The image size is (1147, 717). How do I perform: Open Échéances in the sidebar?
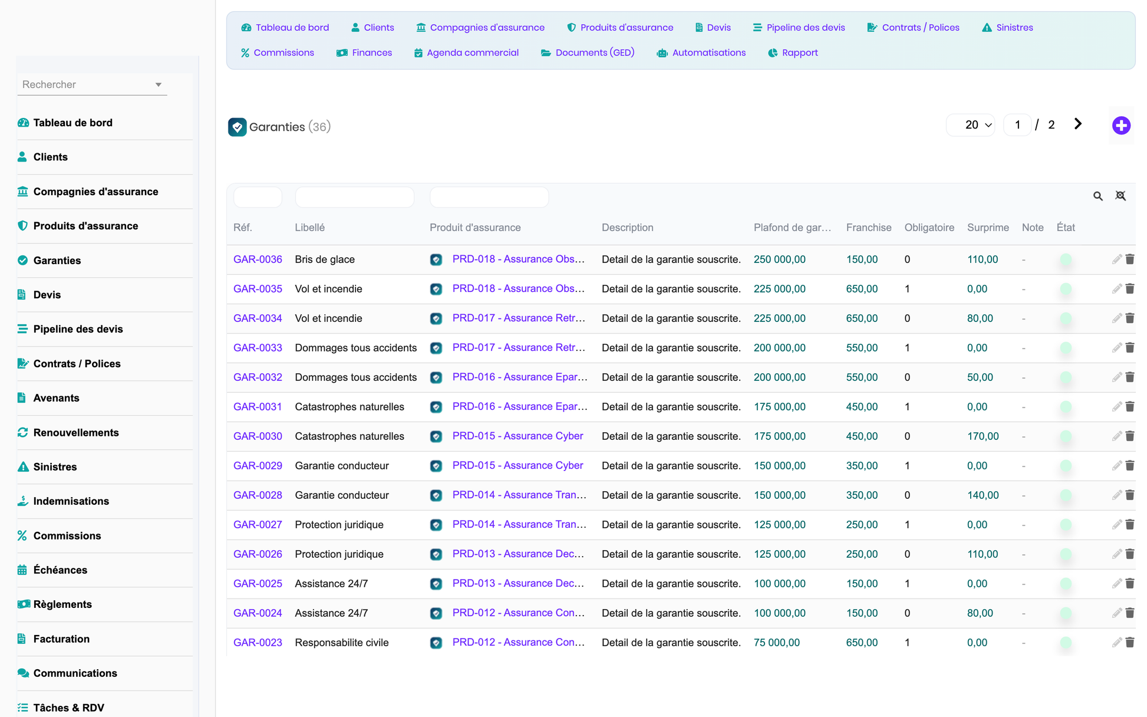point(60,570)
